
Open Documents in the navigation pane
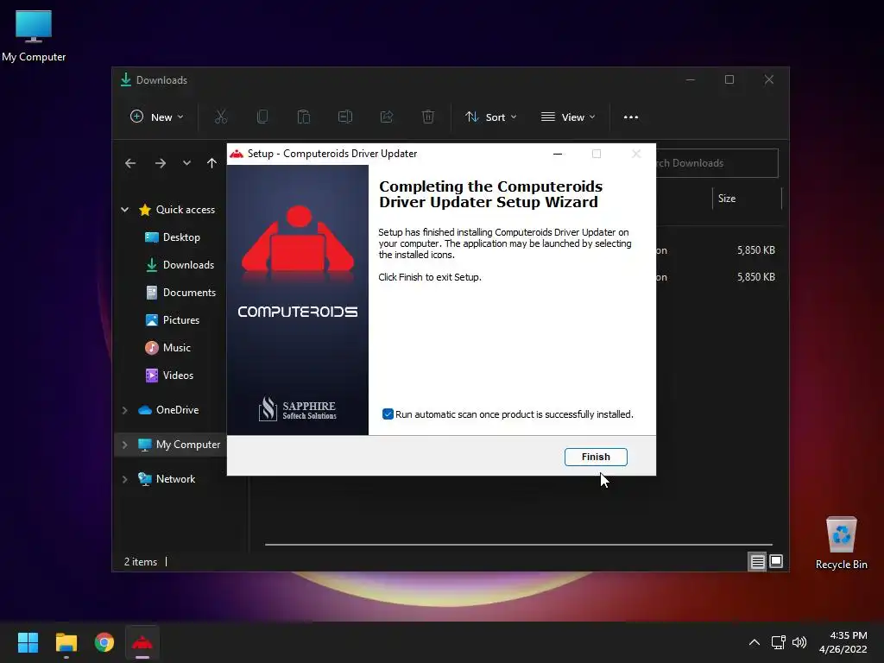(181, 293)
